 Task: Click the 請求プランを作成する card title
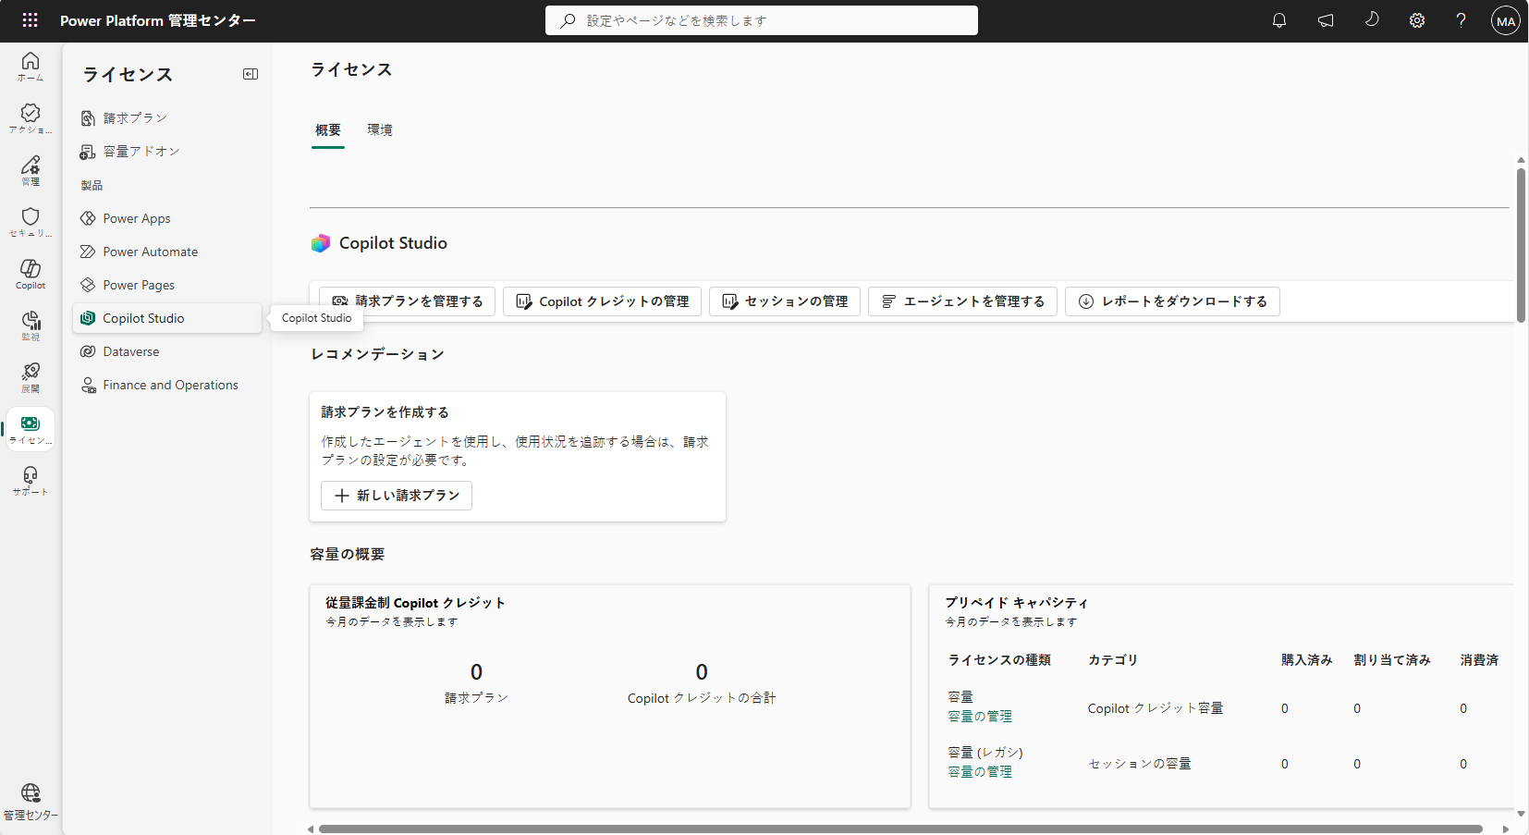[x=385, y=412]
